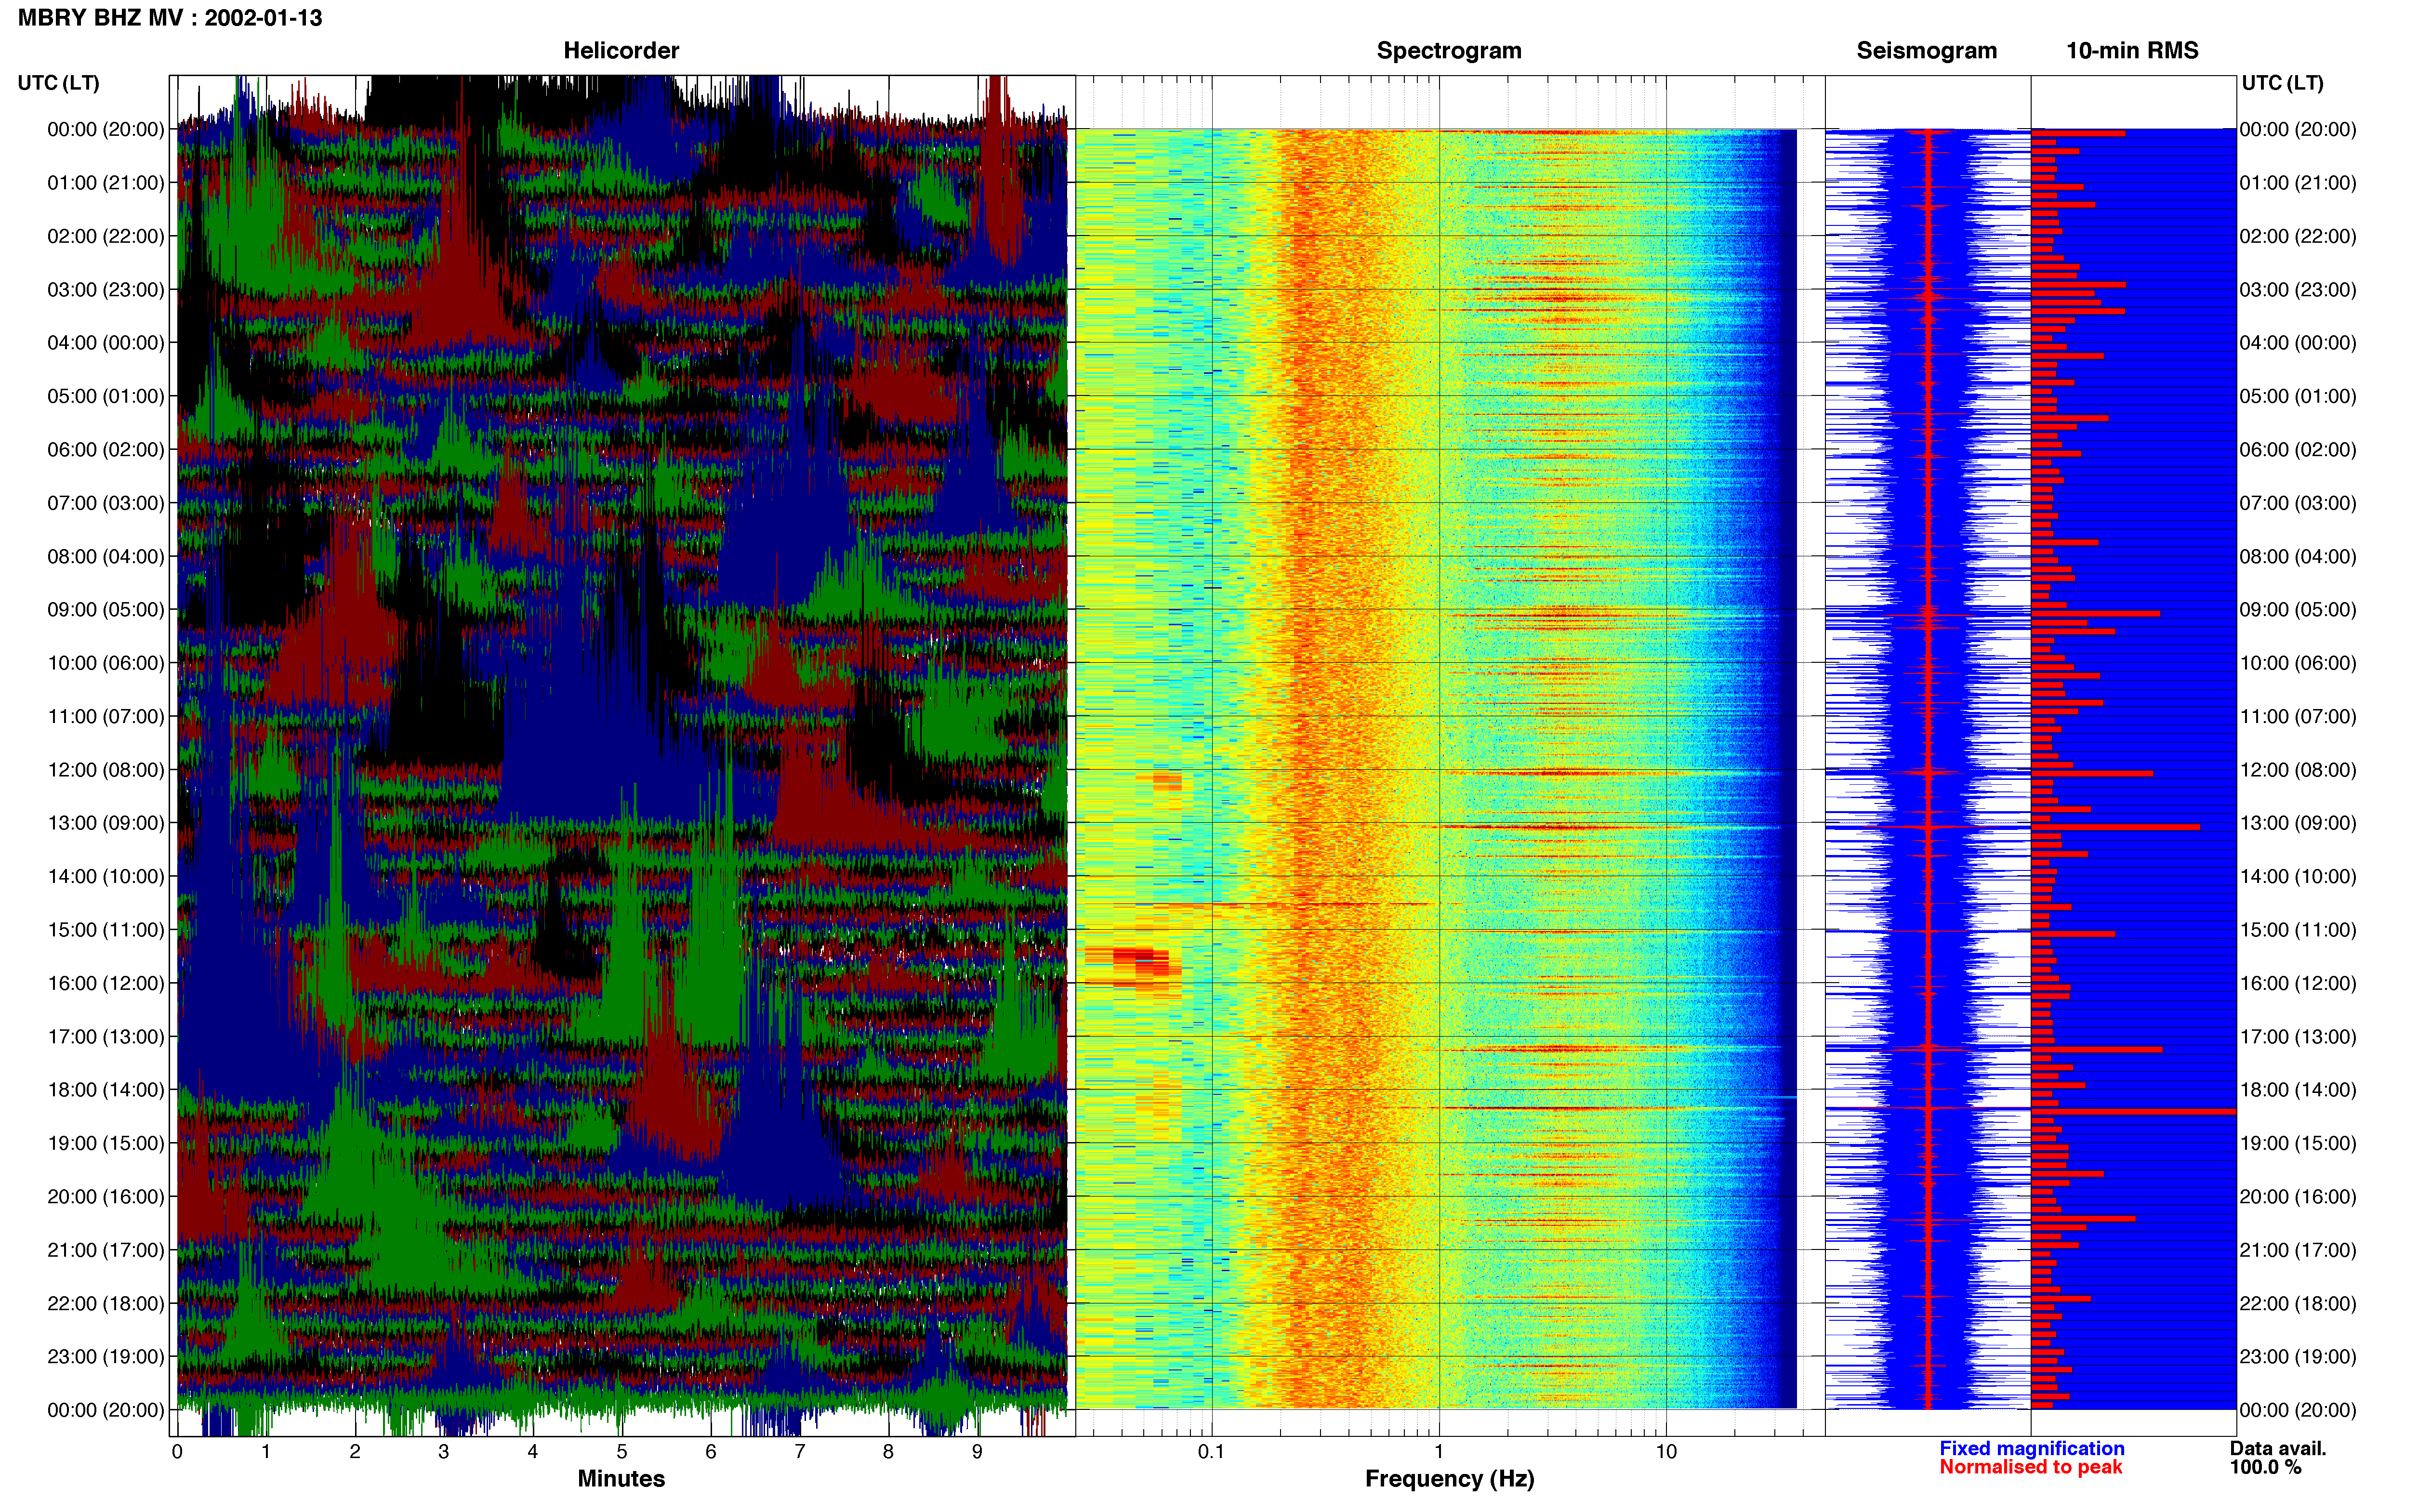Click the Minutes axis label

pos(621,1479)
